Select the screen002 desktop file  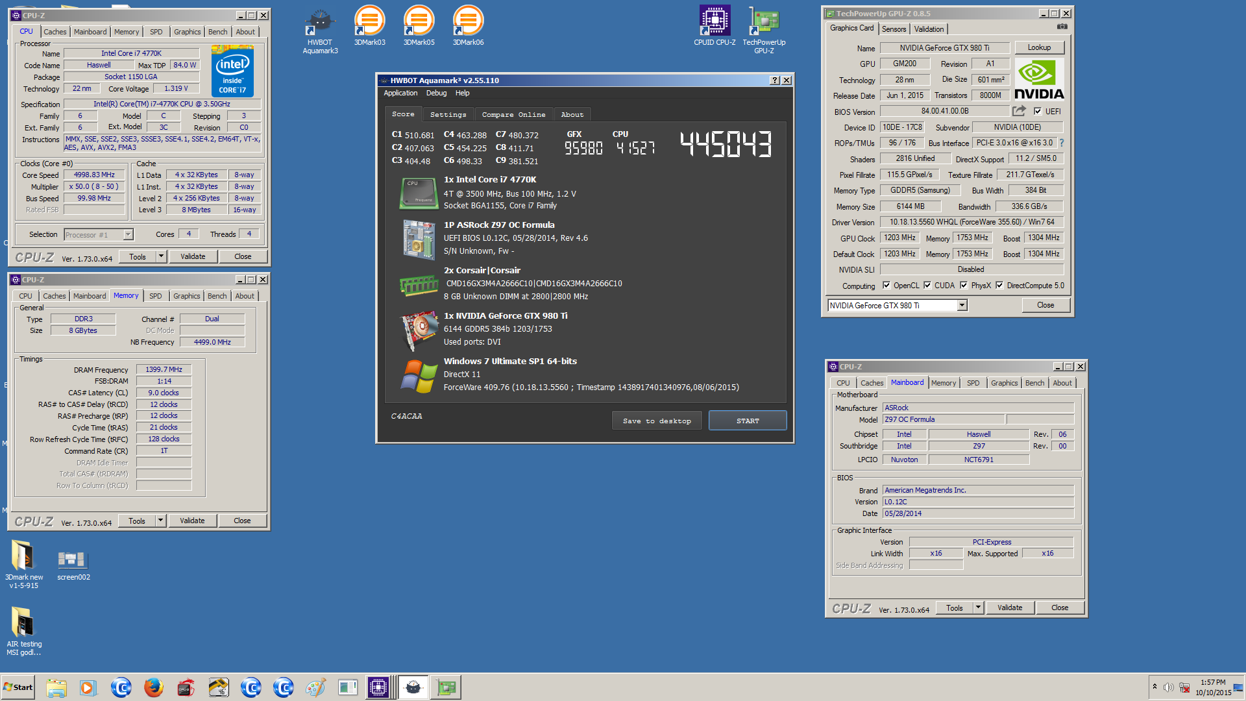click(x=73, y=564)
